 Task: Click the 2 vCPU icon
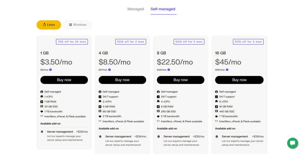tap(100, 101)
